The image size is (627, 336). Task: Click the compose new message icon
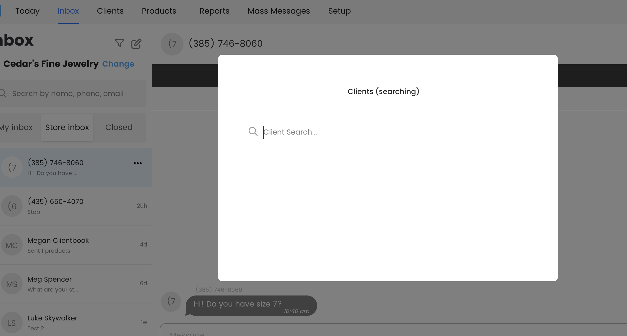(x=136, y=44)
